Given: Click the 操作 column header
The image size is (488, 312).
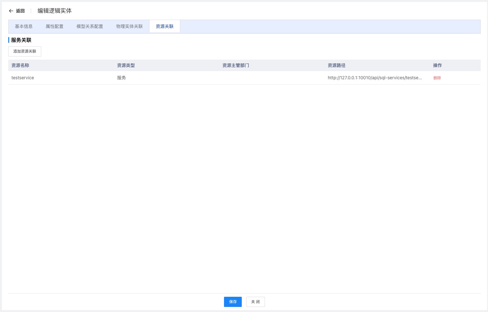Looking at the screenshot, I should (438, 65).
